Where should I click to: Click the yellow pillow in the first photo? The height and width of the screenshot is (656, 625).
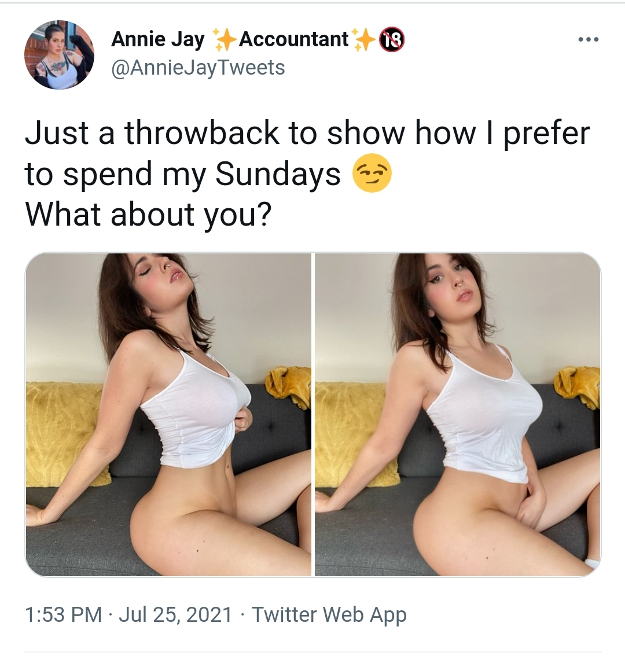[x=65, y=433]
